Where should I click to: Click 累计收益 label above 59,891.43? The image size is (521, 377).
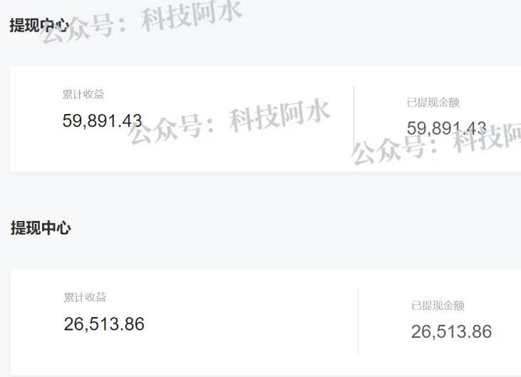[x=83, y=94]
